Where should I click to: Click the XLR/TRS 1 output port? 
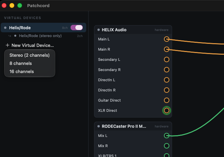(167, 155)
